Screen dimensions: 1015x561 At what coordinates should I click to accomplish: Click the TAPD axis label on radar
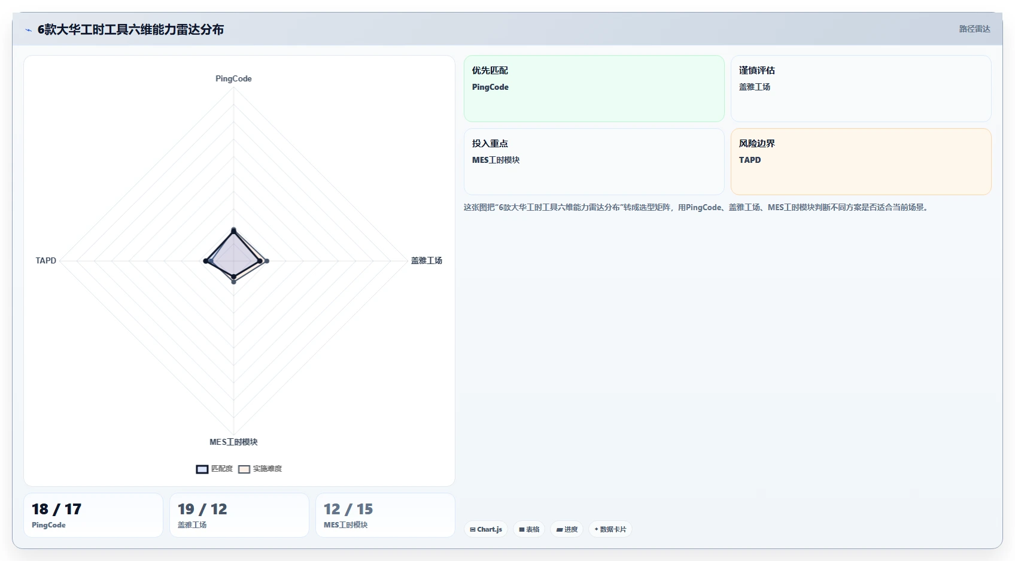45,260
